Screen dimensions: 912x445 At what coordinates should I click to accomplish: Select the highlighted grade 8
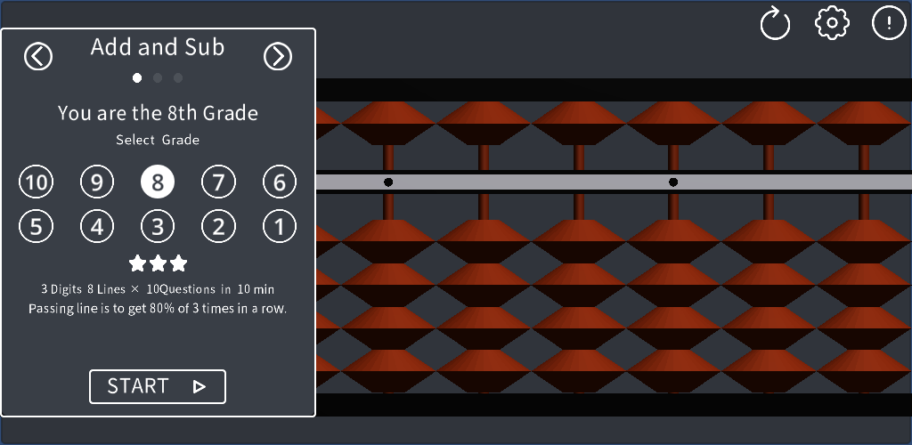(x=158, y=182)
